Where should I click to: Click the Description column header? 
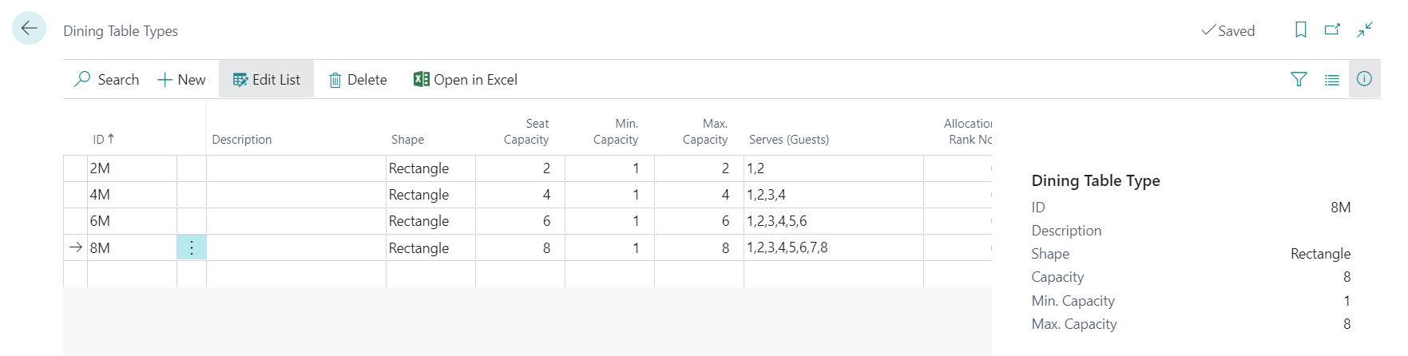tap(242, 139)
